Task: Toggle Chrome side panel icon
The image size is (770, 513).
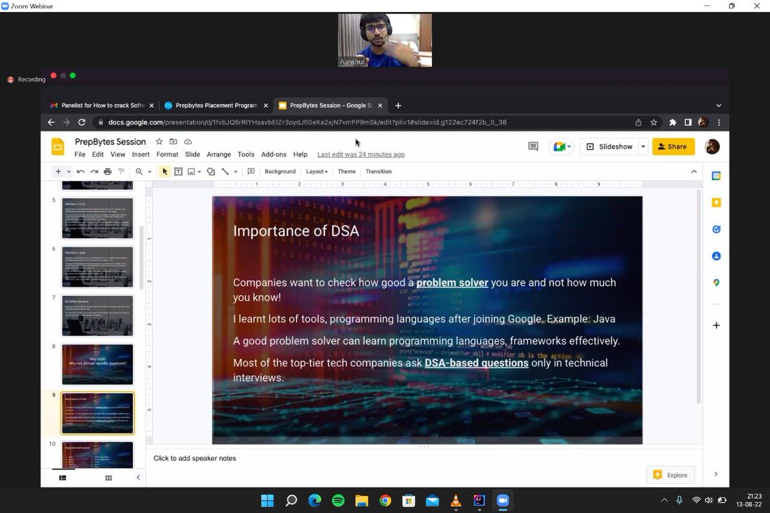Action: click(688, 122)
